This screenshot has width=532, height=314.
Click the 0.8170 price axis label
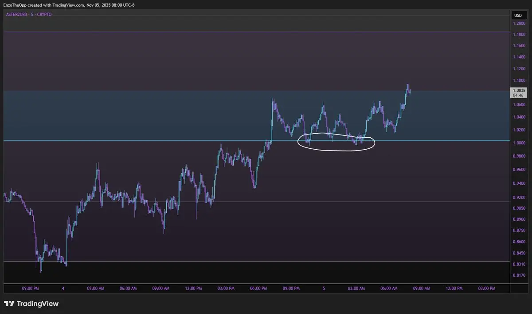click(x=519, y=276)
